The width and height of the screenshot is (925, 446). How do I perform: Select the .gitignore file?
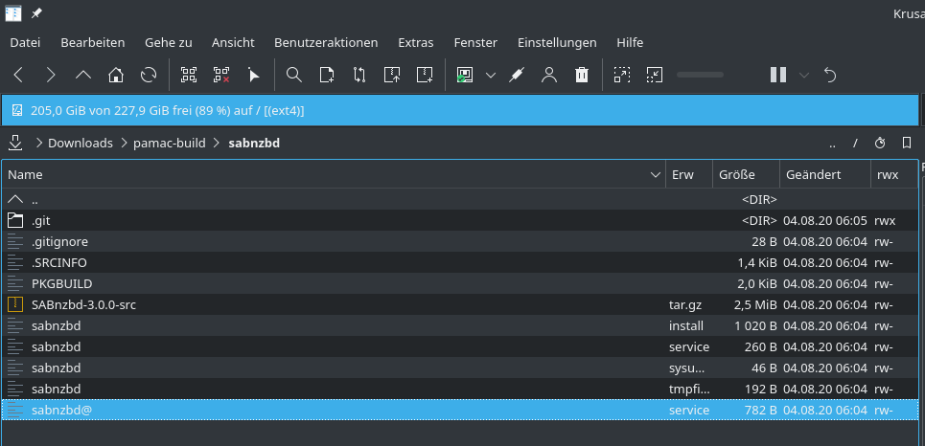point(459,241)
